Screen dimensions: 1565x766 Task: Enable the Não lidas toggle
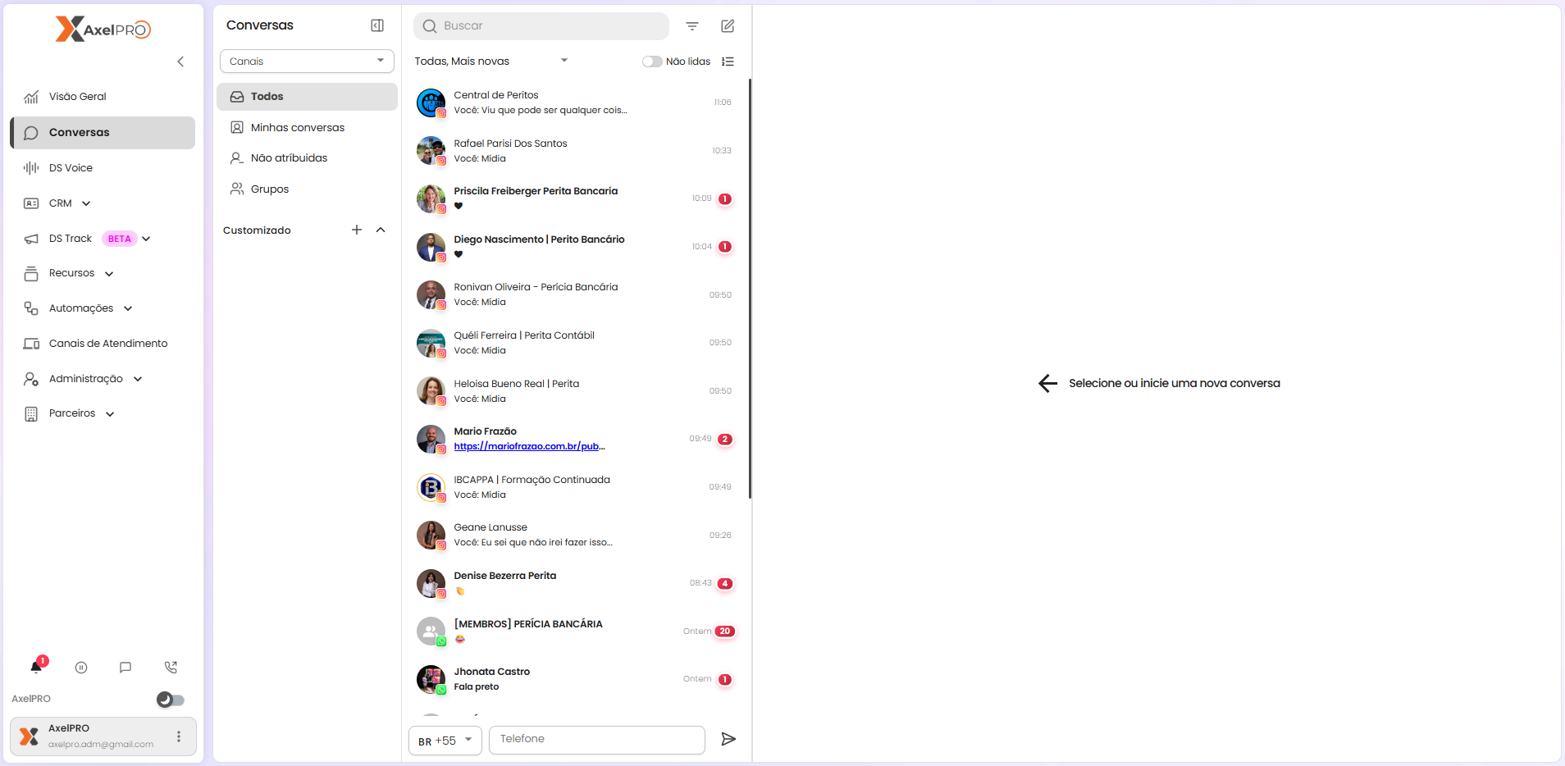pos(652,62)
